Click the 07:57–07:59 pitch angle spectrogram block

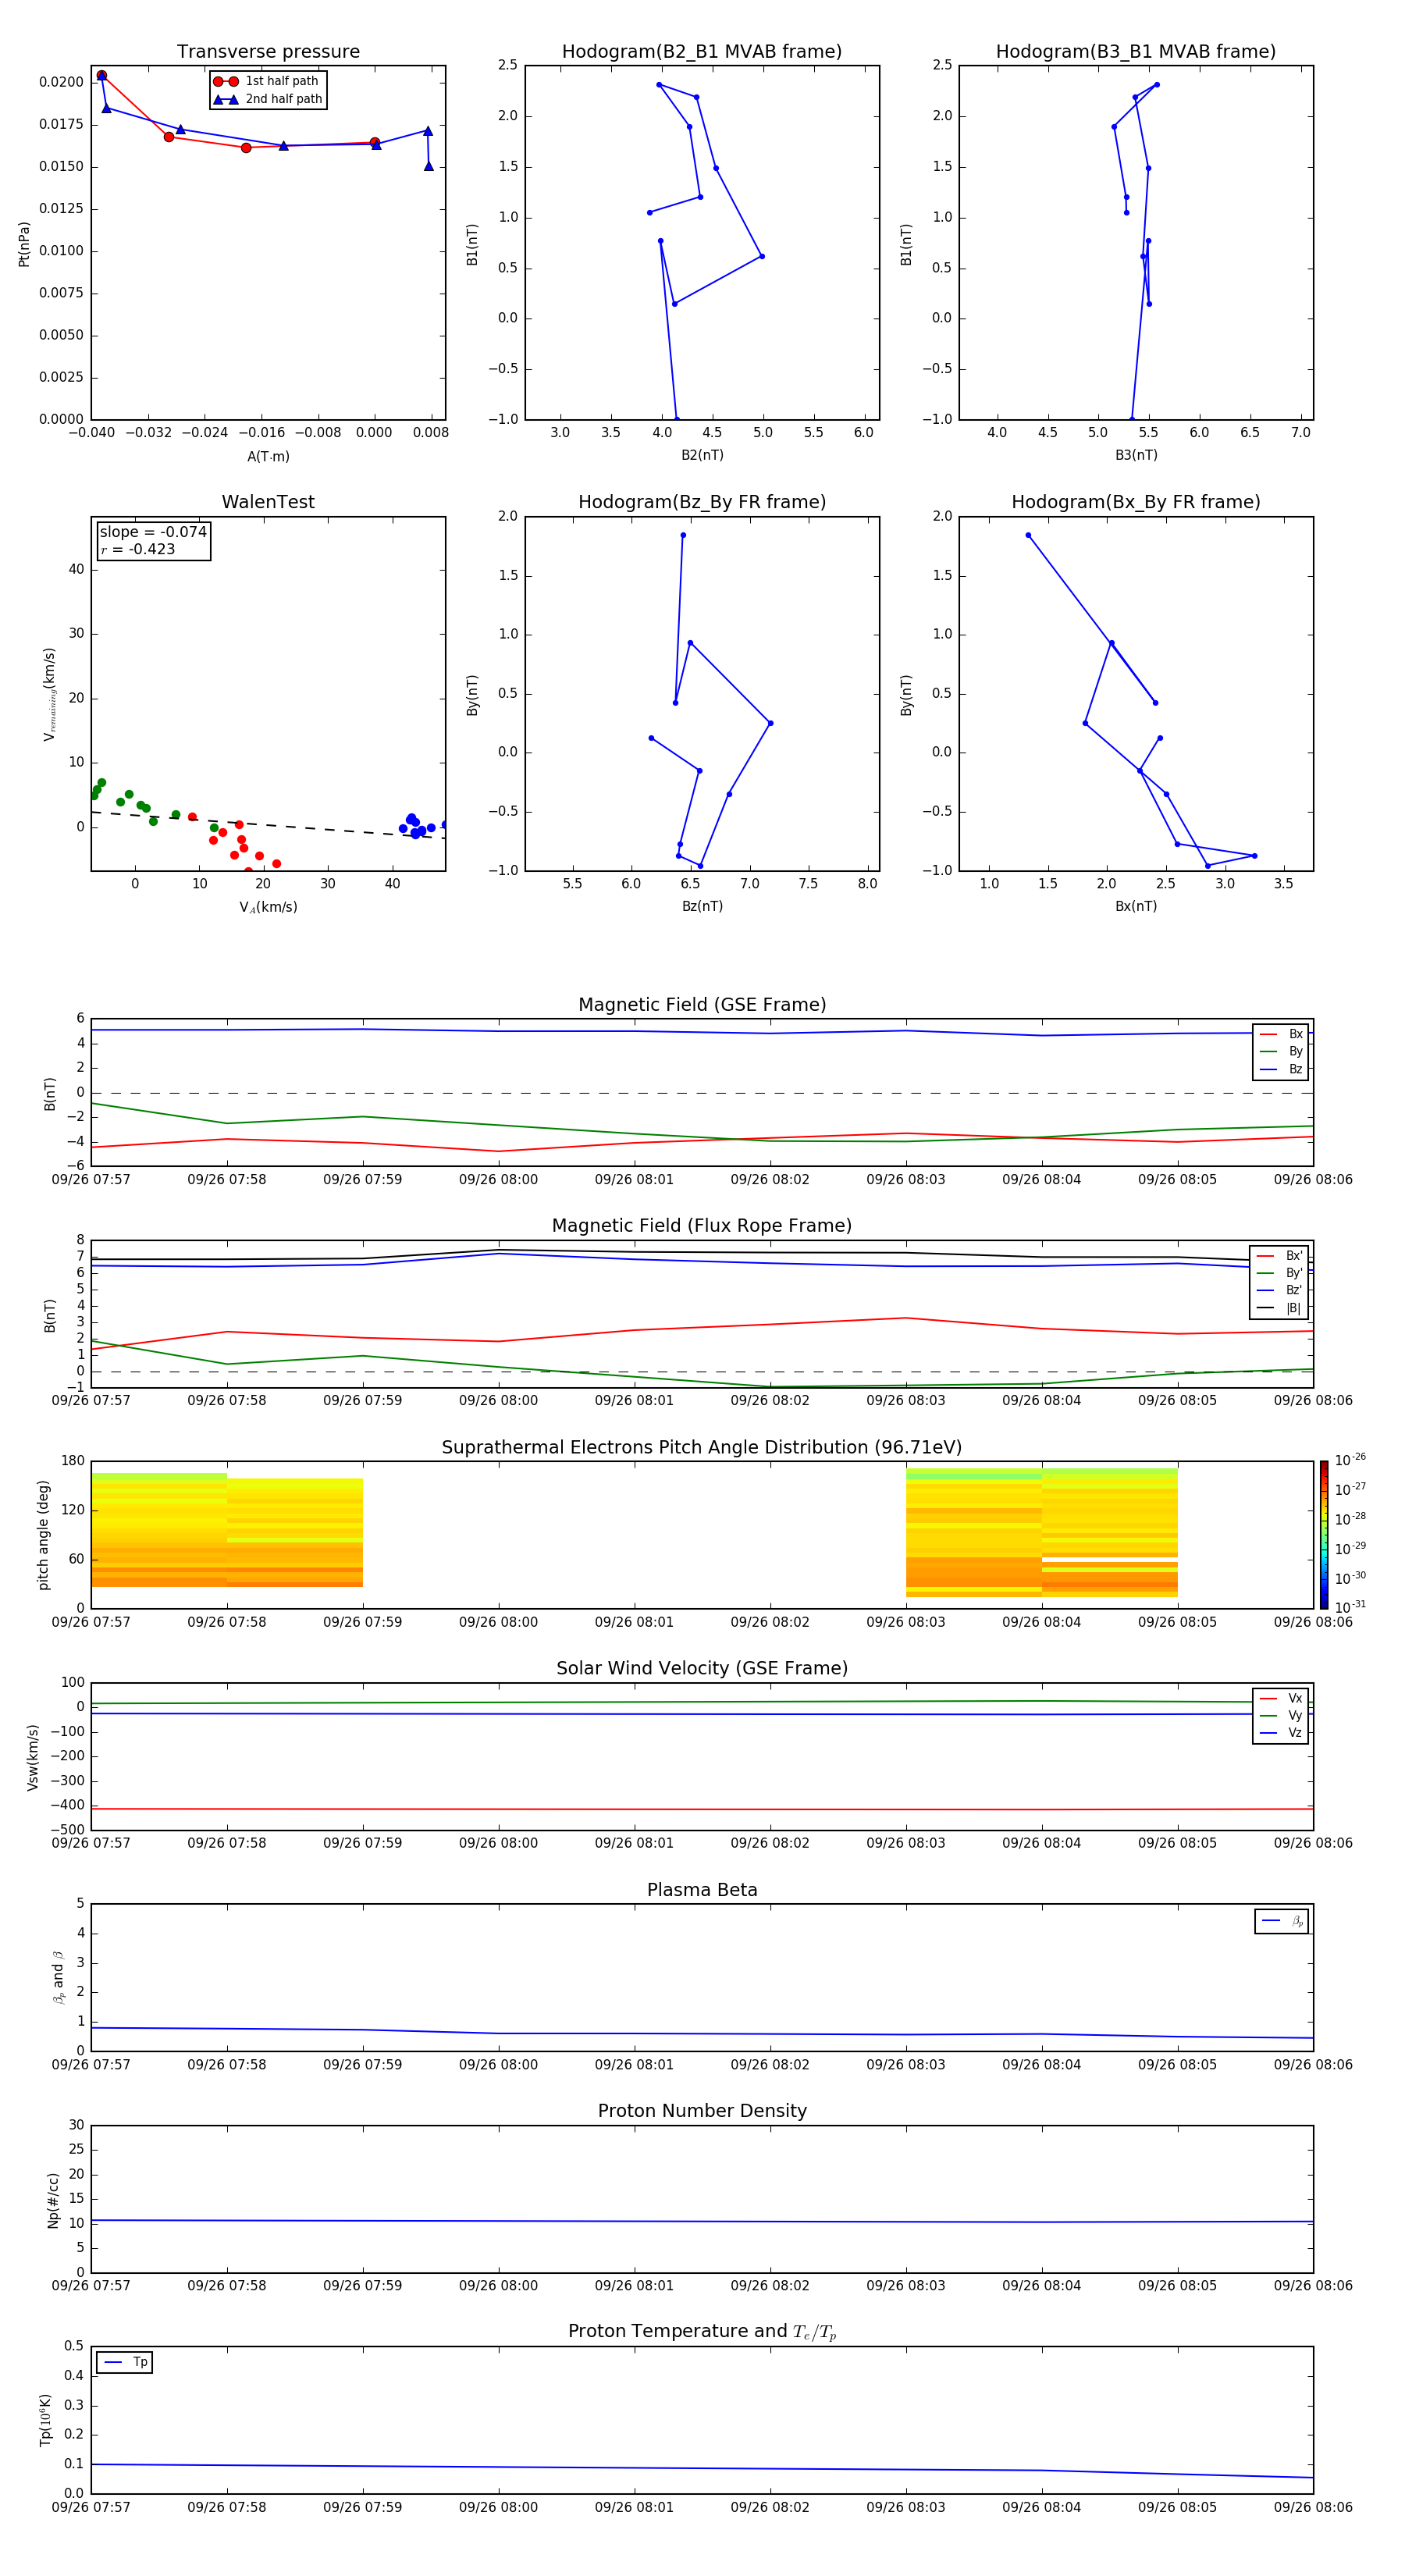point(227,1530)
